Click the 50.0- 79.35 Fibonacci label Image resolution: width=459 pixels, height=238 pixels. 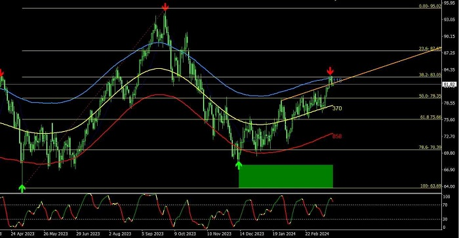coord(429,96)
